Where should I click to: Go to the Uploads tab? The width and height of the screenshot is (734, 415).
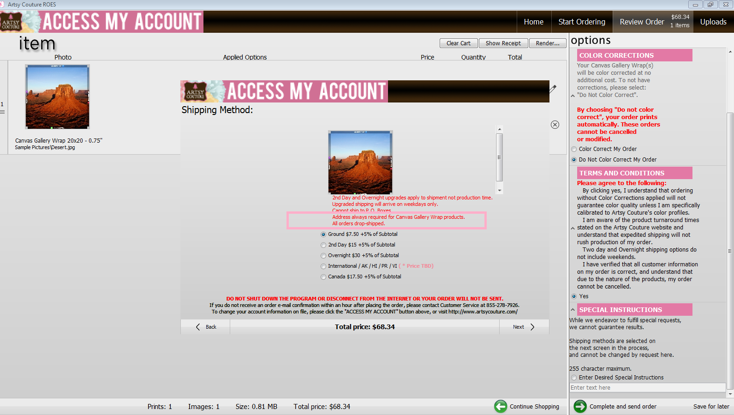tap(713, 22)
